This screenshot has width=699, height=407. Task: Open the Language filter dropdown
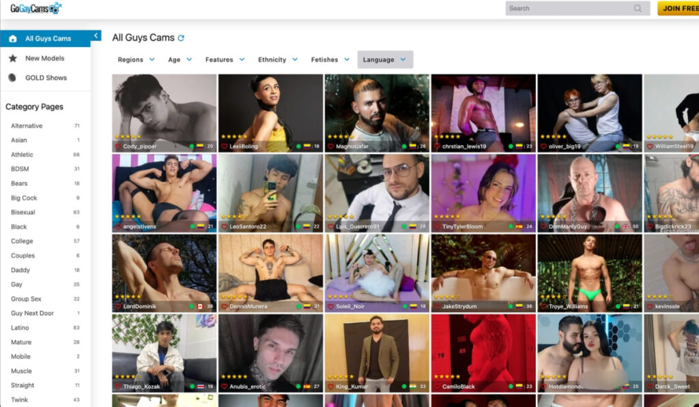tap(384, 60)
